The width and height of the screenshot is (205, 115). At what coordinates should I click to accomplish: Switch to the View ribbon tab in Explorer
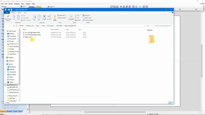pos(25,12)
